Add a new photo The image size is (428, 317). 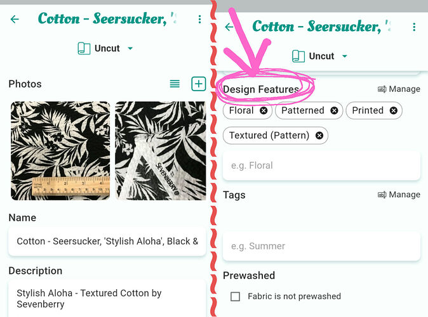pyautogui.click(x=198, y=84)
